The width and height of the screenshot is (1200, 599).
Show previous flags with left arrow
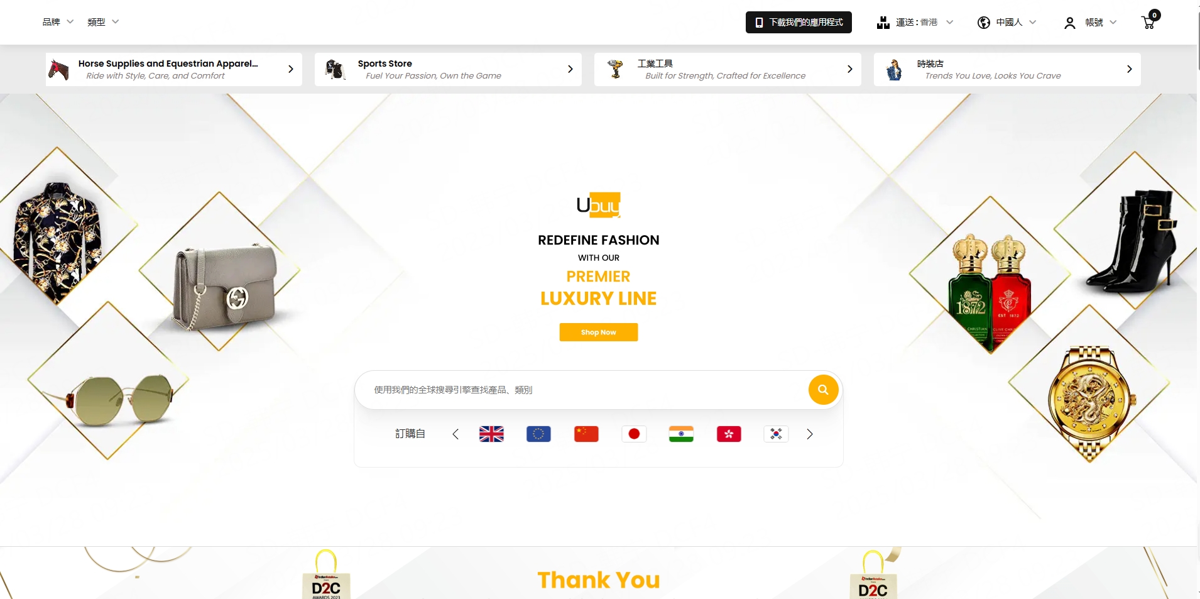tap(455, 434)
